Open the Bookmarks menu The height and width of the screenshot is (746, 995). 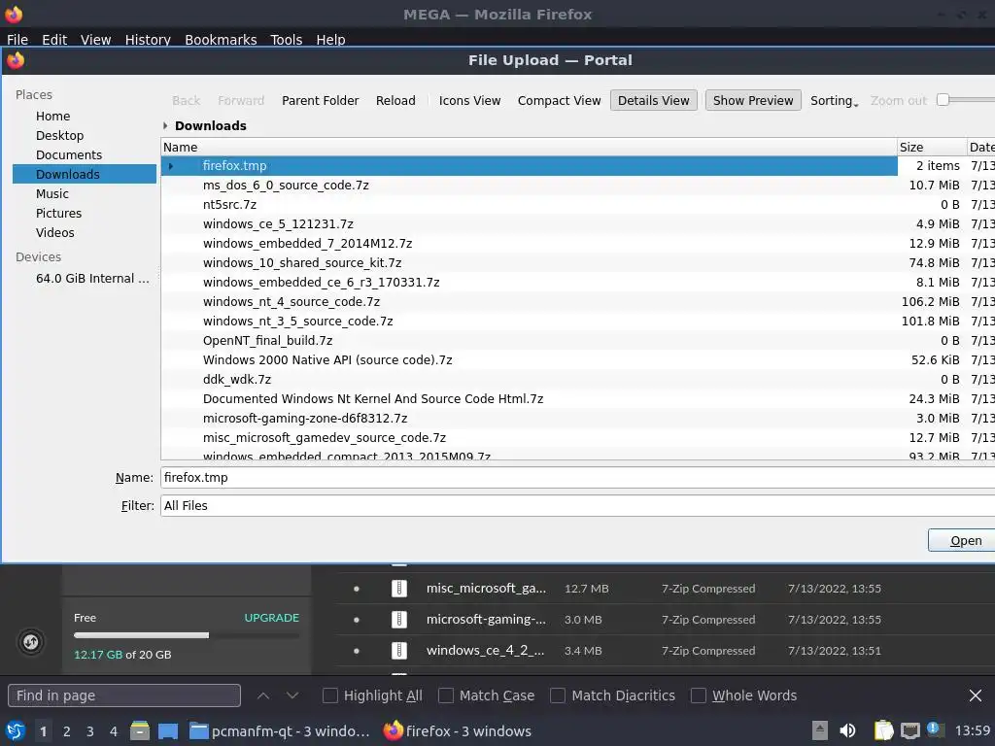click(x=221, y=39)
